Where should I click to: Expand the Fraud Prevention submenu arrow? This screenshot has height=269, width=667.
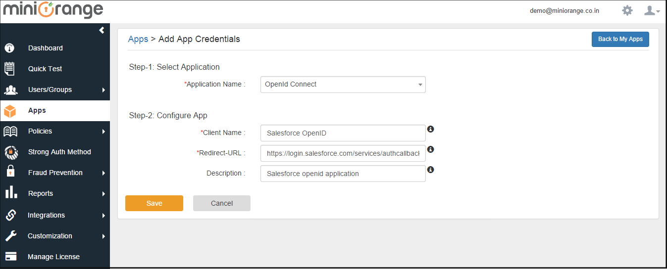tap(103, 173)
